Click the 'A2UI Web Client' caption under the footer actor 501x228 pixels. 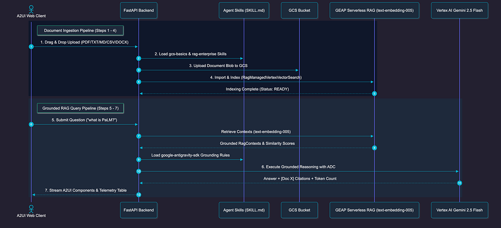click(31, 215)
